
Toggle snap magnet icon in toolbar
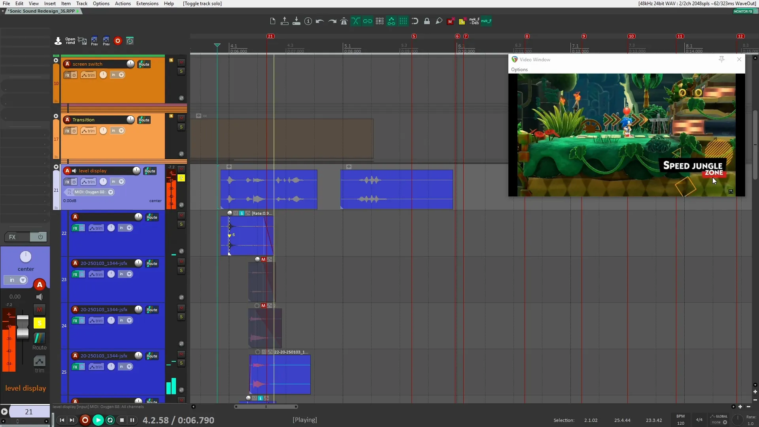pyautogui.click(x=415, y=21)
